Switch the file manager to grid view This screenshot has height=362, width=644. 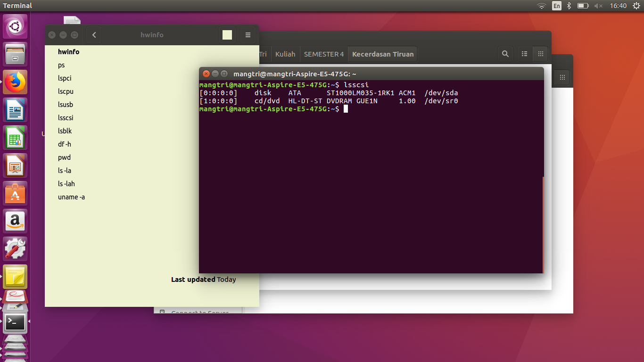[x=540, y=53]
